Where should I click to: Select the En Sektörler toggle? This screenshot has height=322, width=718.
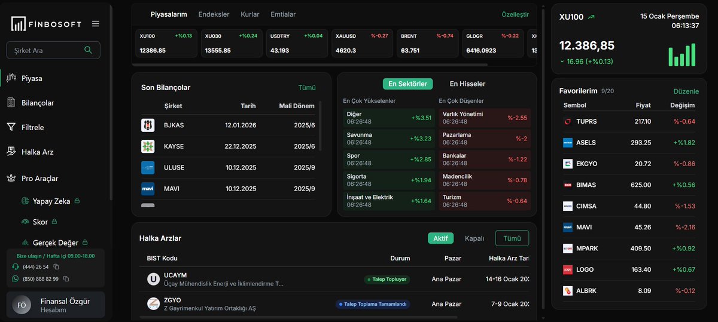[408, 84]
